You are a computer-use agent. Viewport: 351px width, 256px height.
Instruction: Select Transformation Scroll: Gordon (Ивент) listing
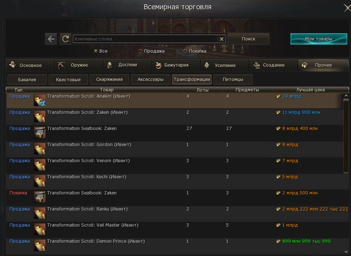[x=175, y=149]
